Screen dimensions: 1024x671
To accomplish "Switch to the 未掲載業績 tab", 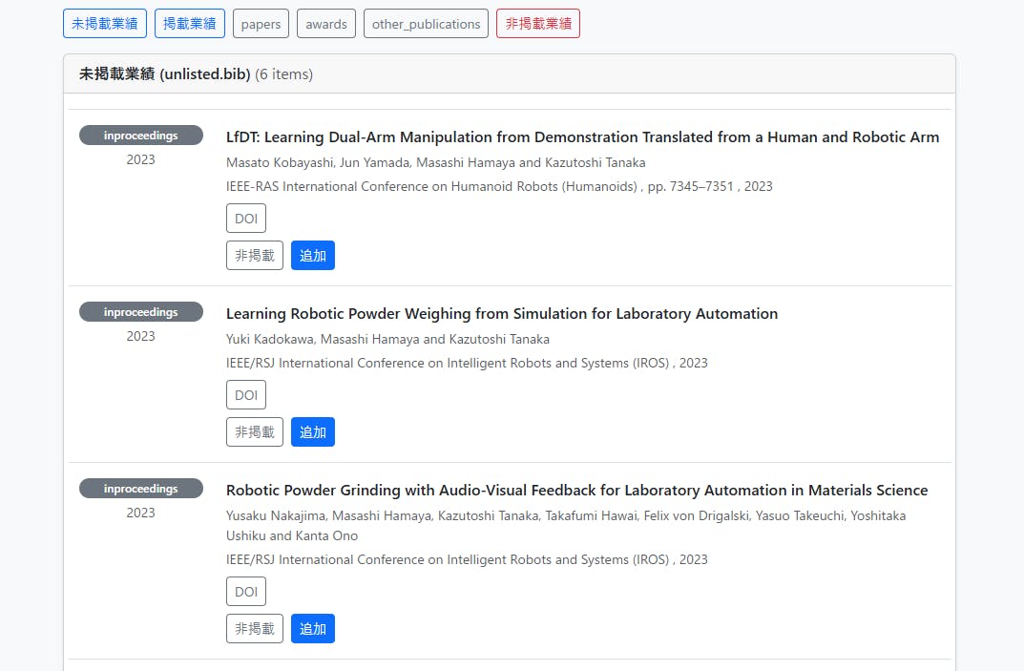I will 105,24.
